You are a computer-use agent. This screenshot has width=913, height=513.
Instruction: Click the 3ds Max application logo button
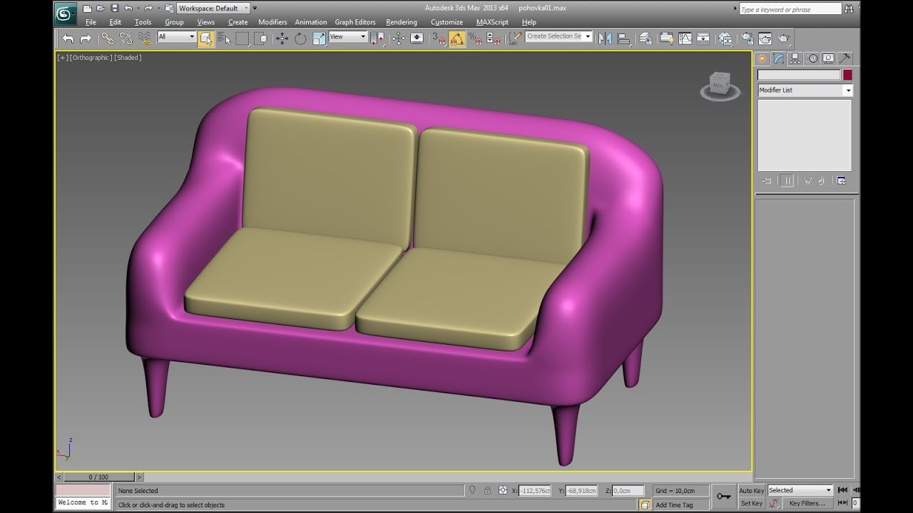tap(66, 13)
